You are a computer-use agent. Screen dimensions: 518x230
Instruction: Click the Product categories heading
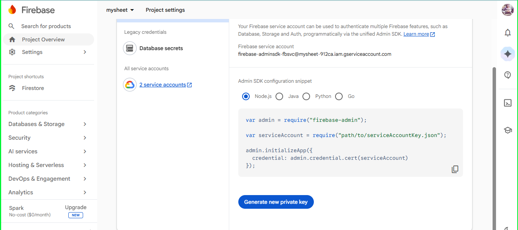click(x=28, y=113)
